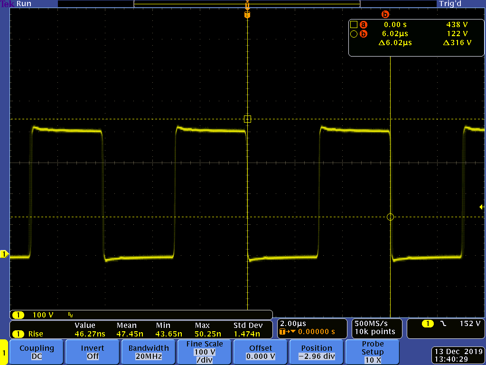The width and height of the screenshot is (486, 365).
Task: Click the channel 1 badge beside 100 V
Action: [18, 315]
